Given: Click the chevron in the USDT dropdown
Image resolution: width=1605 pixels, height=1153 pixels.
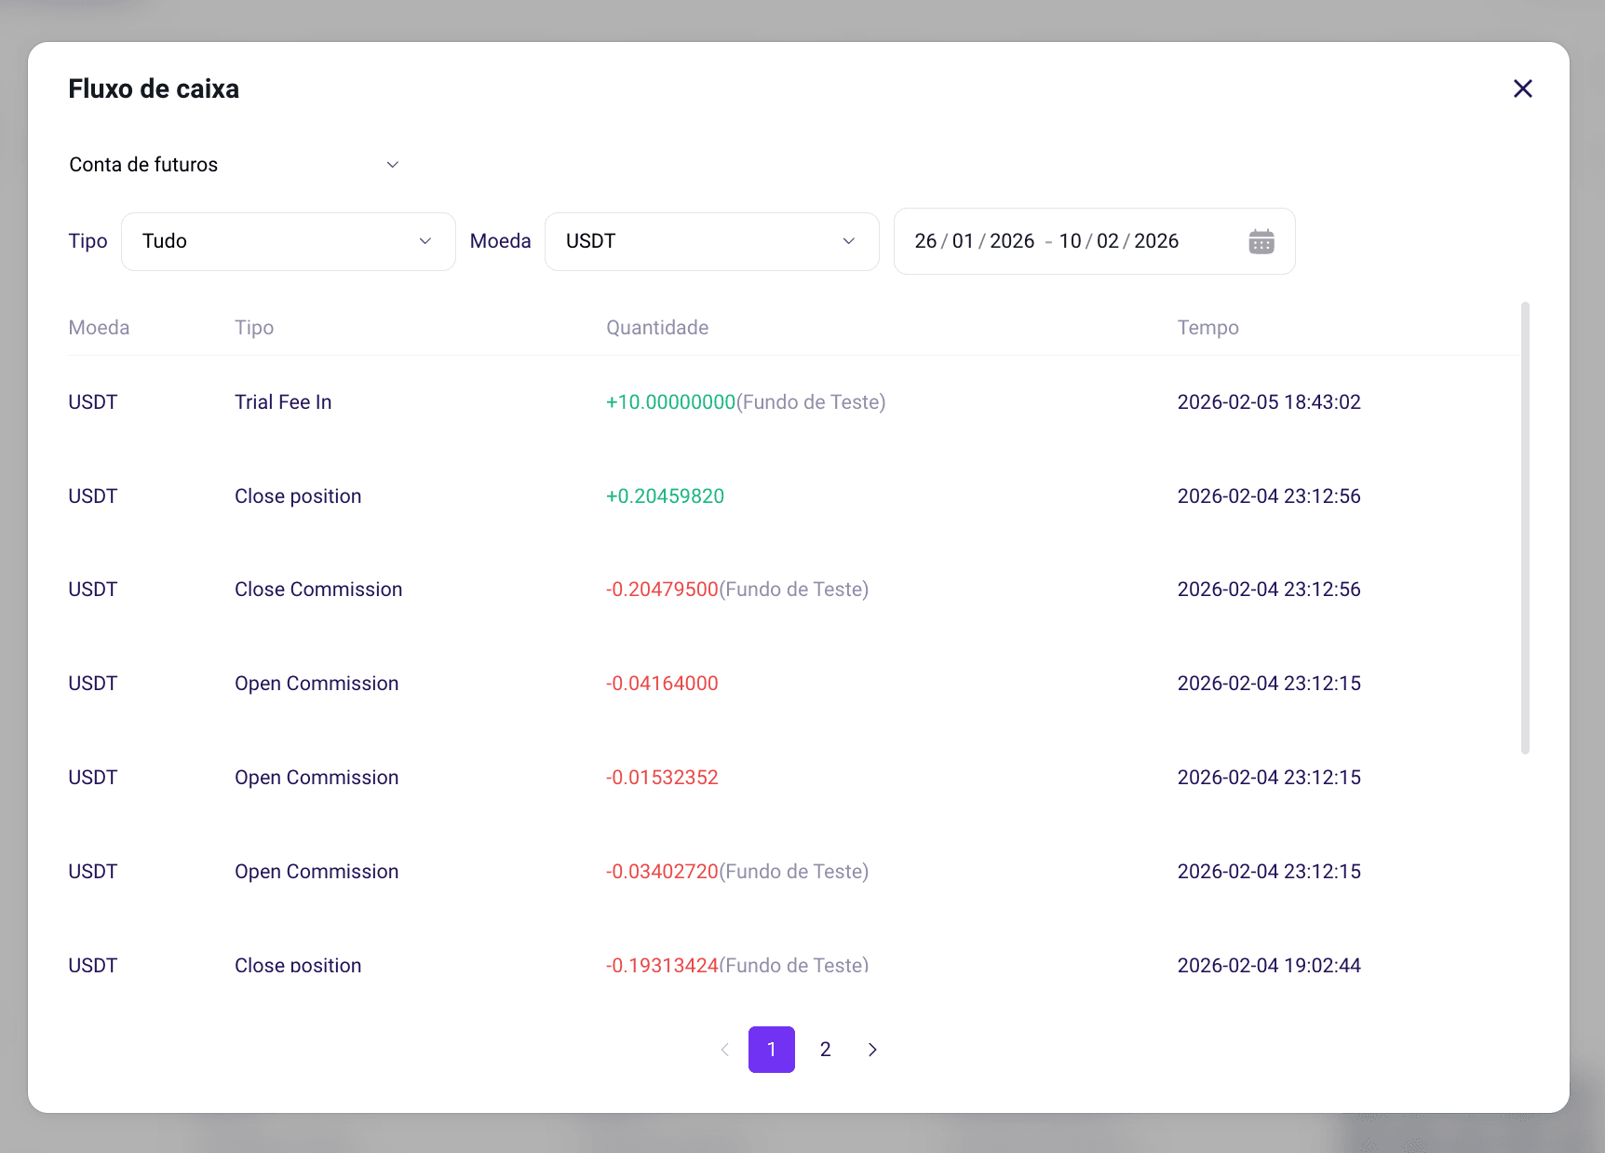Looking at the screenshot, I should pyautogui.click(x=849, y=241).
